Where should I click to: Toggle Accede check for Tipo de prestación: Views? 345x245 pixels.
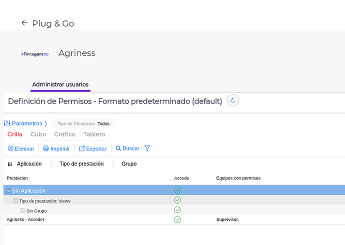177,200
